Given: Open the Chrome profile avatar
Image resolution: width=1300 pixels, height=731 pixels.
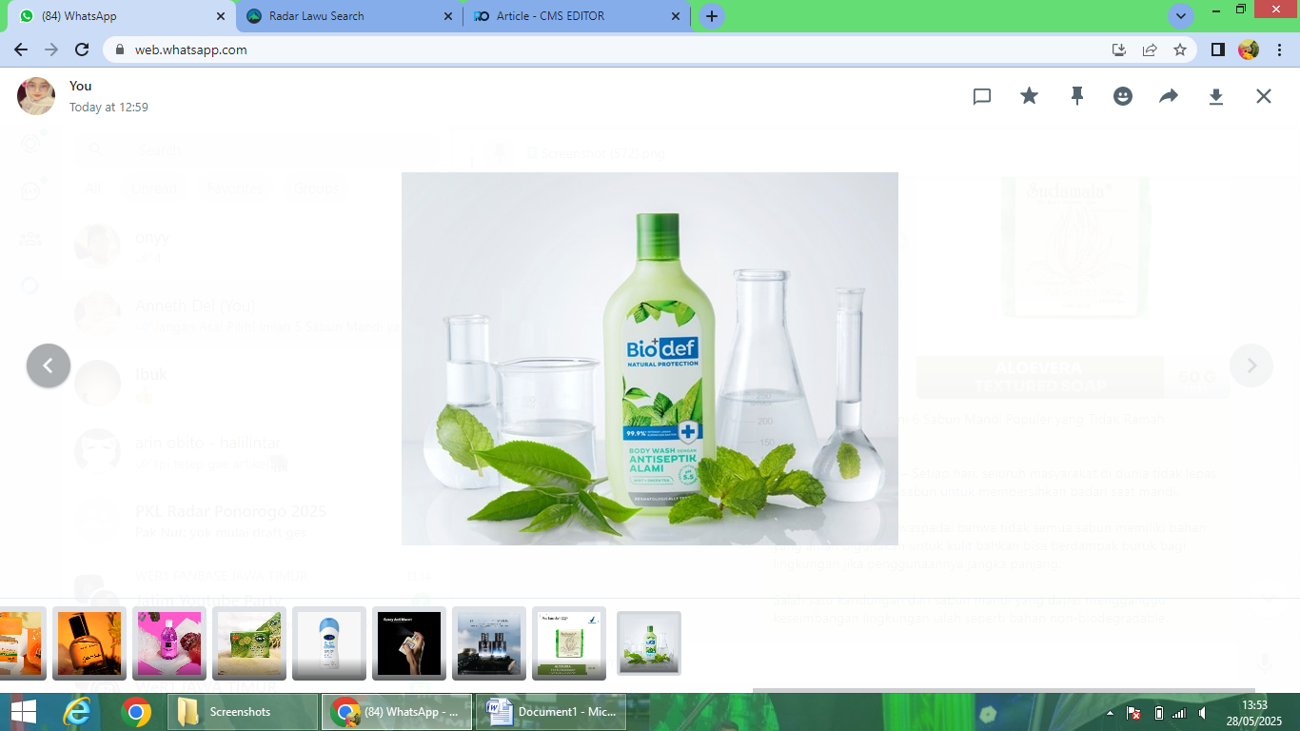Looking at the screenshot, I should (x=1249, y=49).
